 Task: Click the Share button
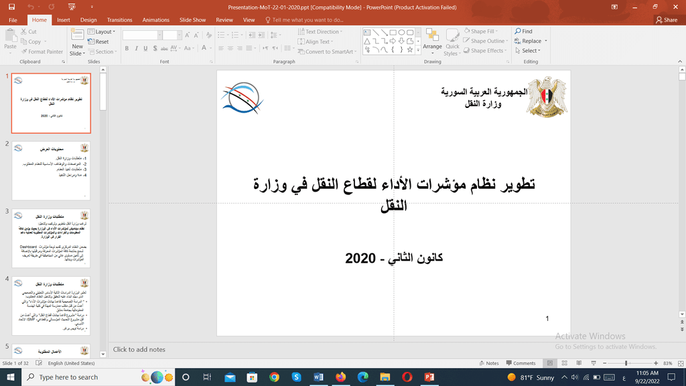[667, 20]
